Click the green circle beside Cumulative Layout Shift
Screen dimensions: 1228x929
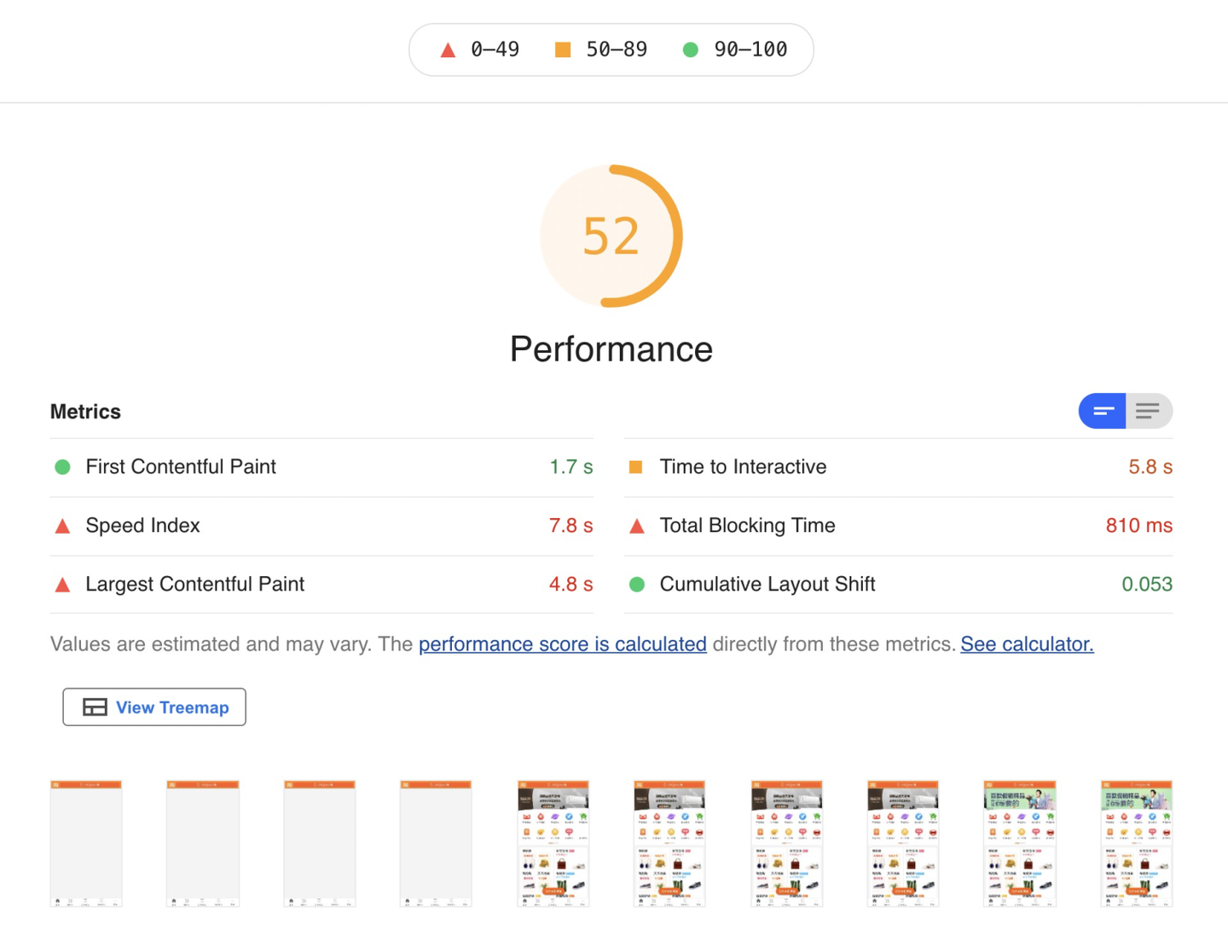(x=636, y=585)
